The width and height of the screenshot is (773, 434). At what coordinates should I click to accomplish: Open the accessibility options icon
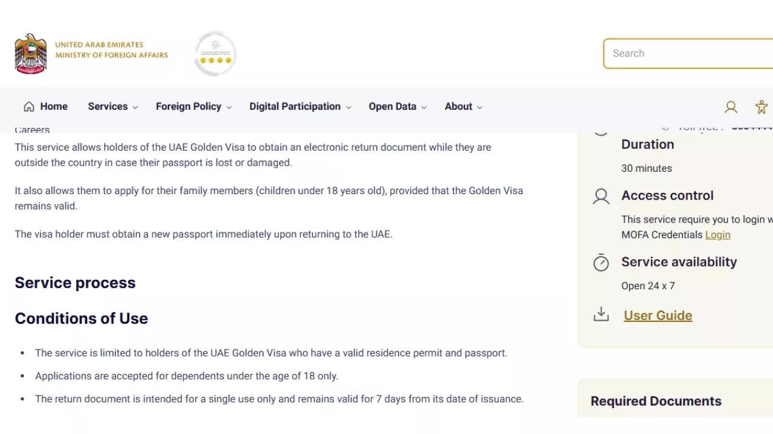pyautogui.click(x=762, y=107)
